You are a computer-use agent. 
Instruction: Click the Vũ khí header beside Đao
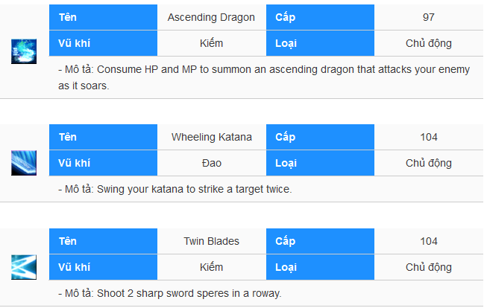(103, 163)
